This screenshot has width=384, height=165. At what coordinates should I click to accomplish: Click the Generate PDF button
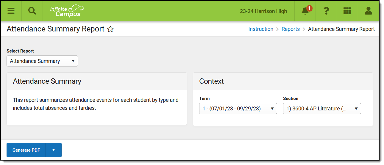(x=26, y=150)
